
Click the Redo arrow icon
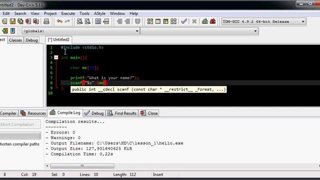click(x=67, y=21)
